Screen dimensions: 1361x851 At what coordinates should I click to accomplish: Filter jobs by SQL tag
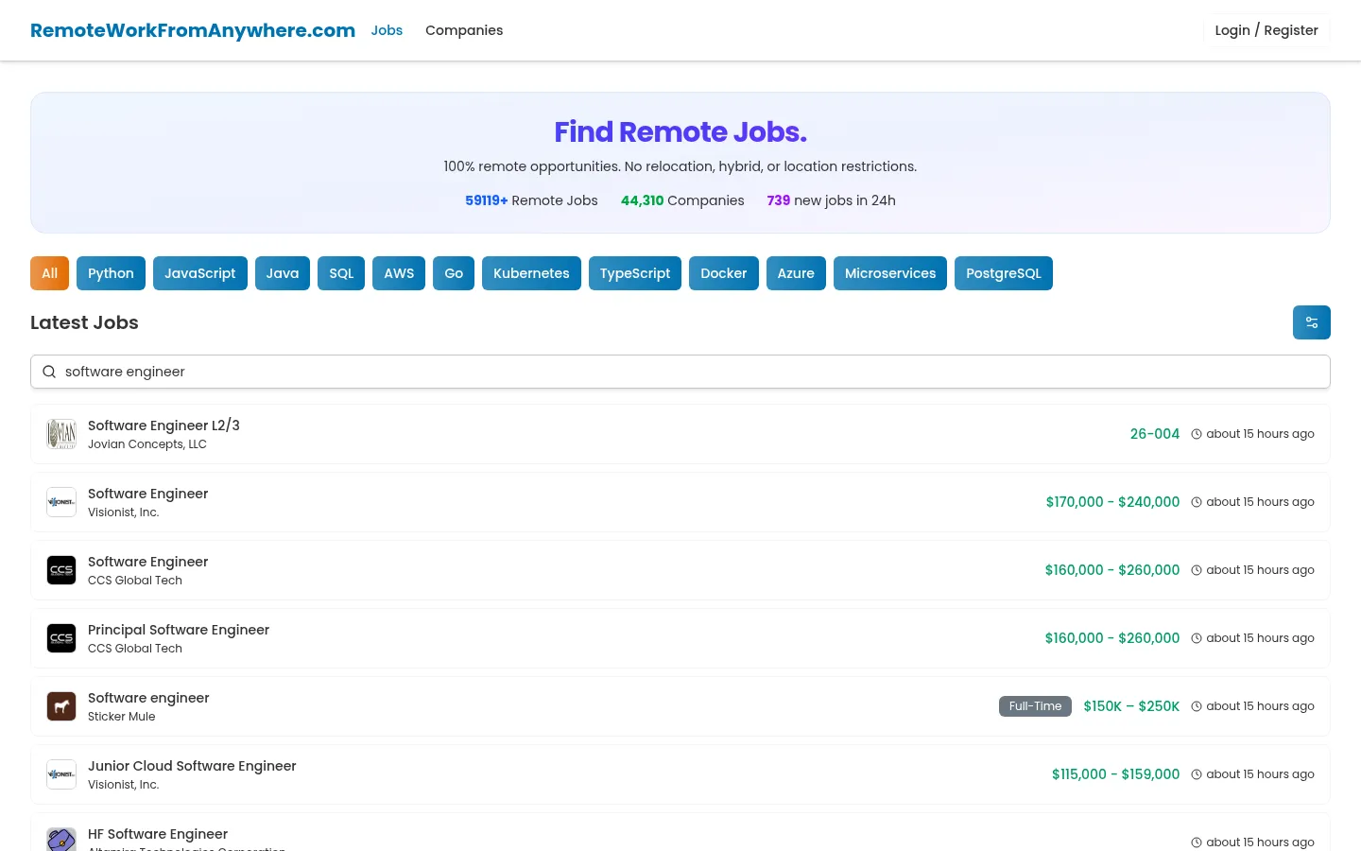341,273
